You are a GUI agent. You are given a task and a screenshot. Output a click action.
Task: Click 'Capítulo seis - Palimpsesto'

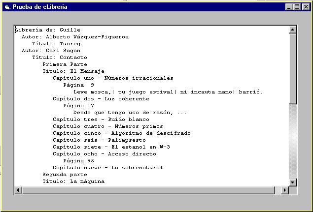(100, 140)
